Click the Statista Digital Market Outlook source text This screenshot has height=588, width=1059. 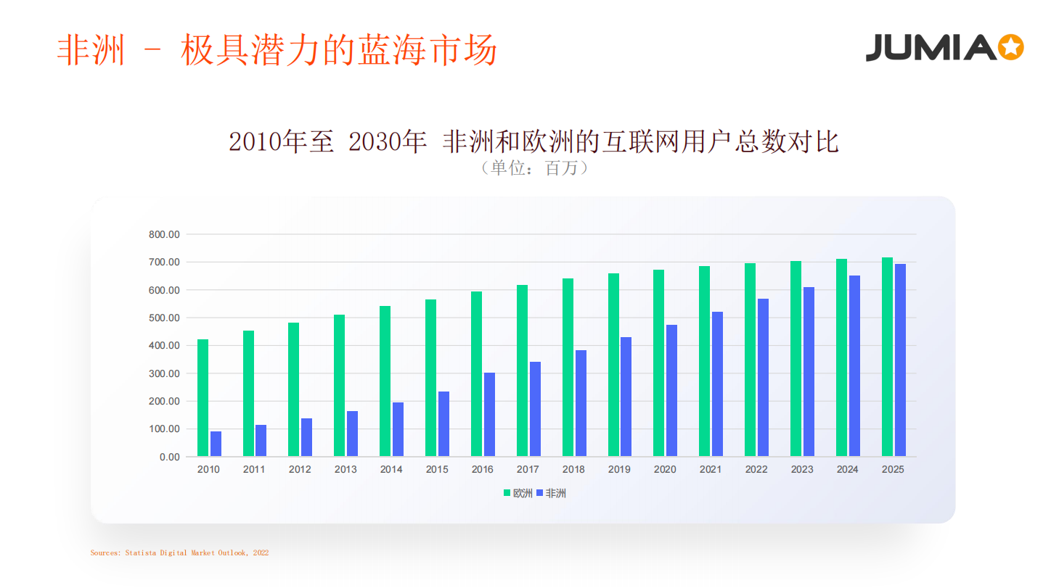pyautogui.click(x=179, y=552)
